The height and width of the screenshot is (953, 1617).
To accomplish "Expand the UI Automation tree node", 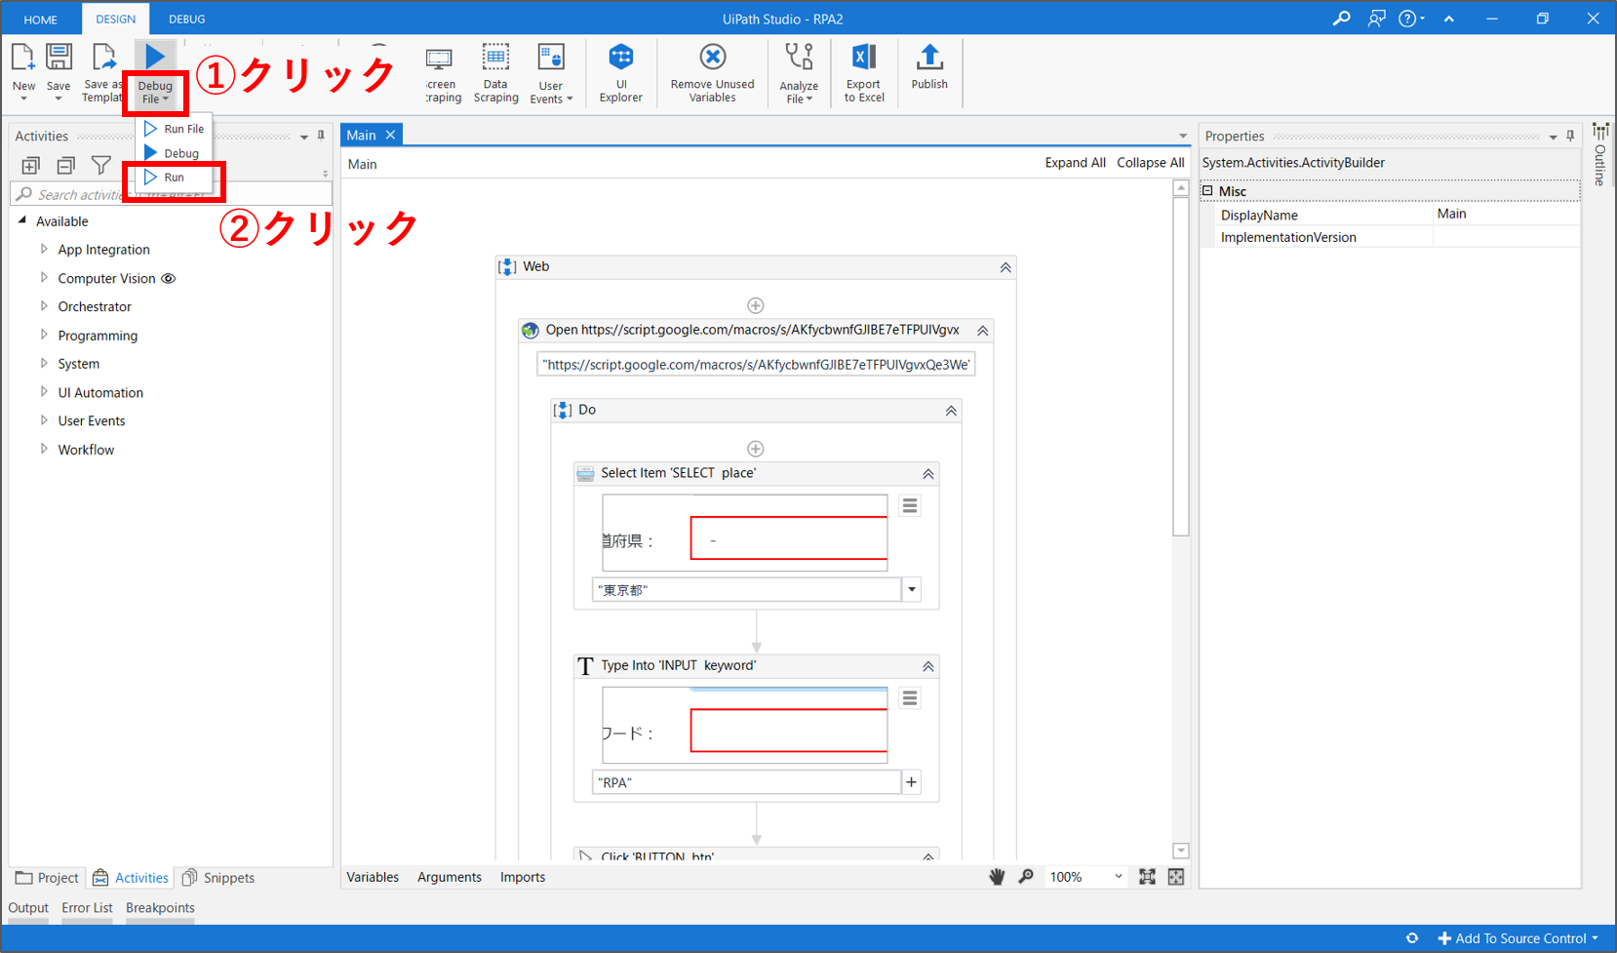I will click(44, 392).
